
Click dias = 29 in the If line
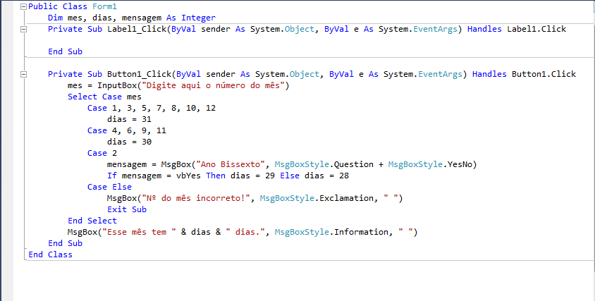[252, 176]
